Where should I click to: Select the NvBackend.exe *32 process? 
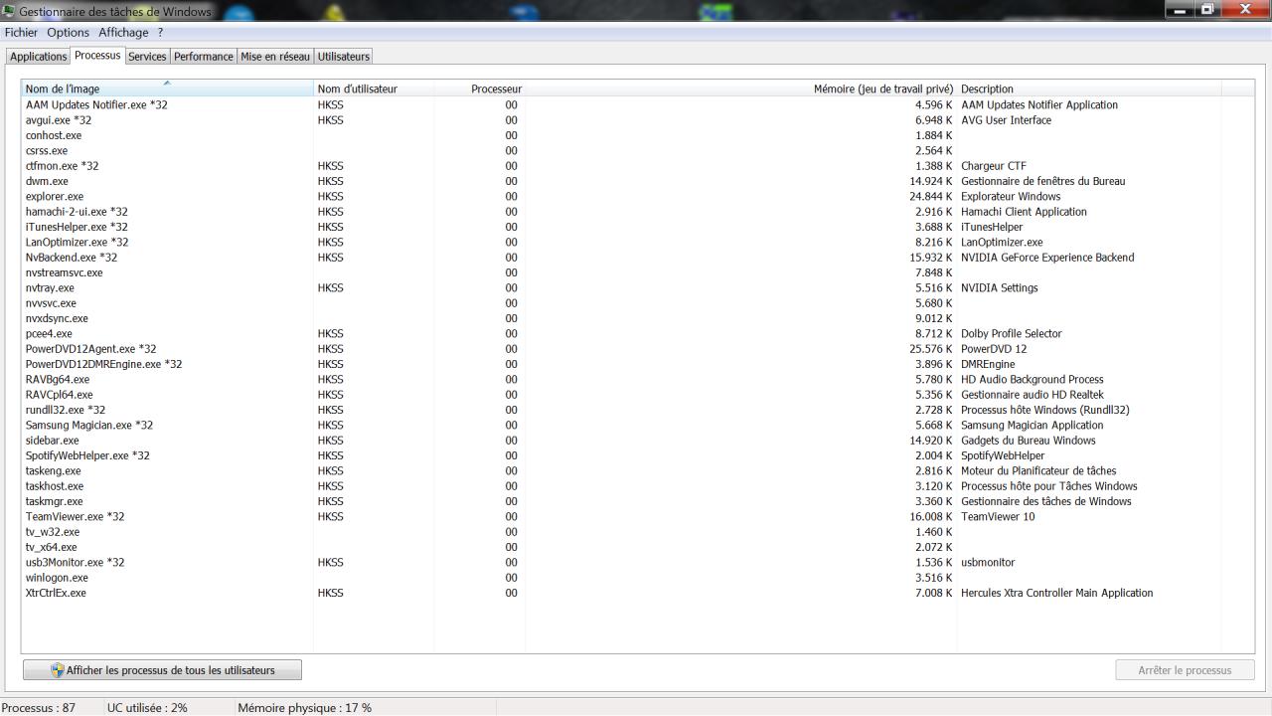click(x=638, y=258)
